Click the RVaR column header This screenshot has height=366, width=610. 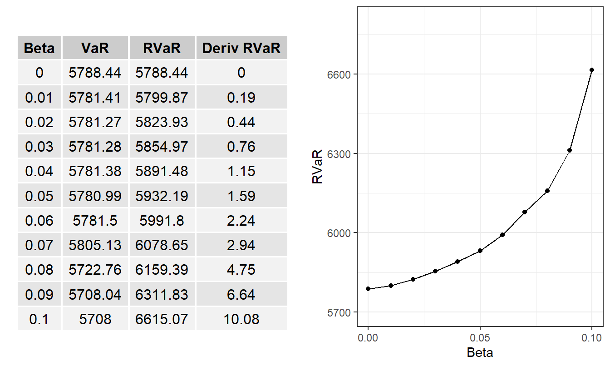tap(162, 47)
